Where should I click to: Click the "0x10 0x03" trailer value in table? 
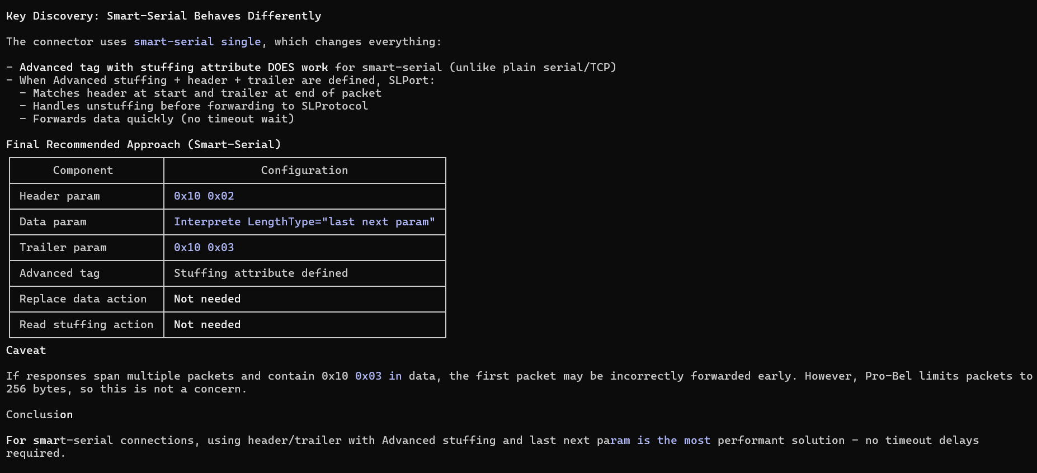tap(204, 248)
